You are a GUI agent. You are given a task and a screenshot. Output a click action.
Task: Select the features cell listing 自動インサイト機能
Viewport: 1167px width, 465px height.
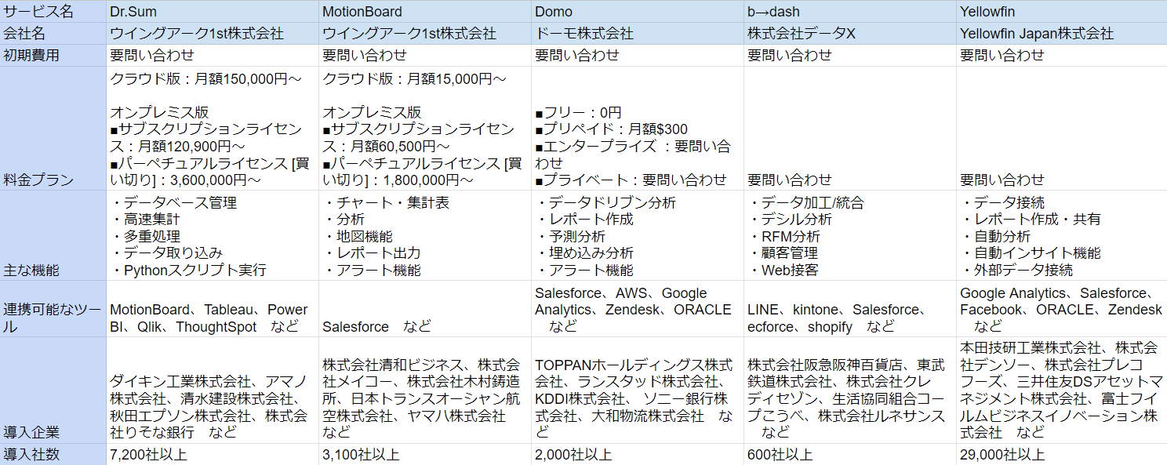[1062, 236]
